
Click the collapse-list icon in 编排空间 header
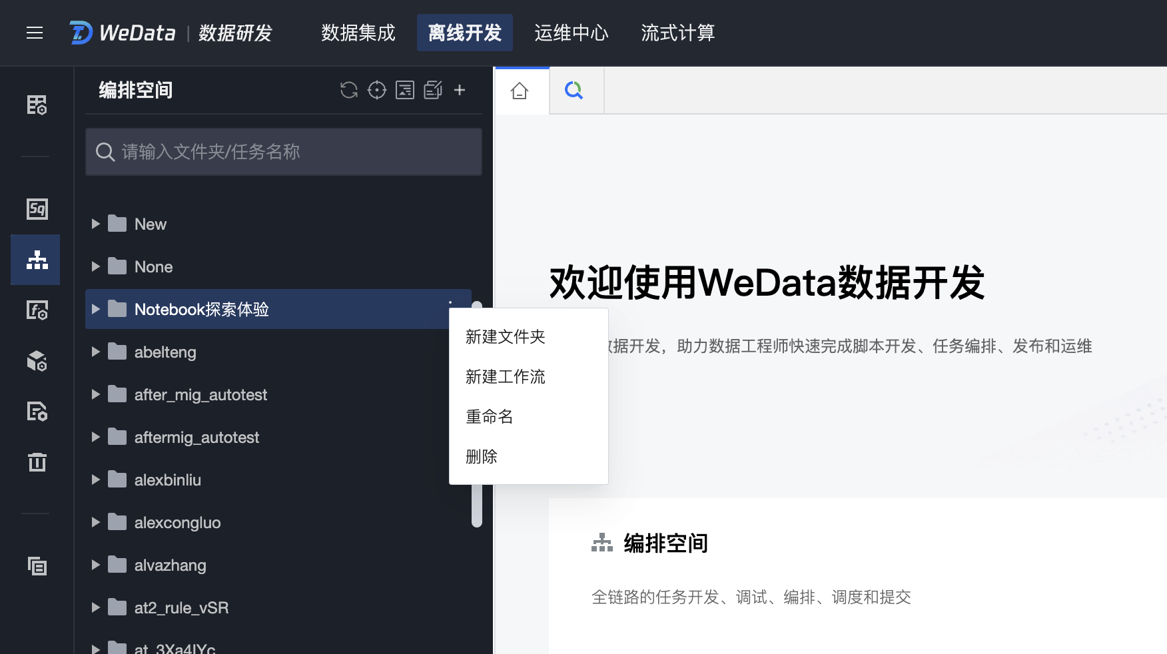coord(405,90)
